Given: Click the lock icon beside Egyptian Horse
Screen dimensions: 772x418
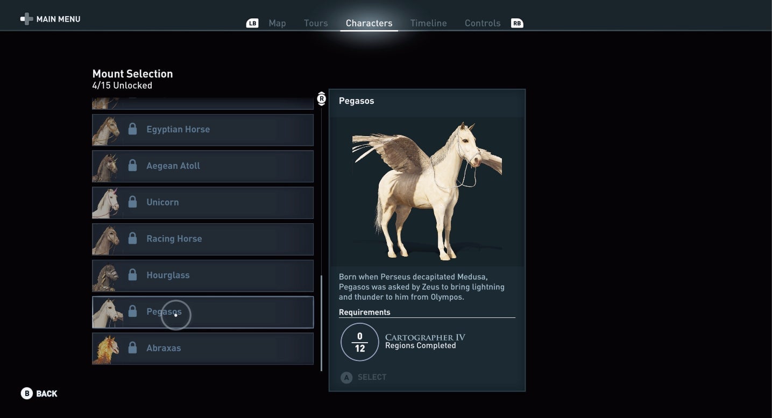Looking at the screenshot, I should pyautogui.click(x=132, y=129).
